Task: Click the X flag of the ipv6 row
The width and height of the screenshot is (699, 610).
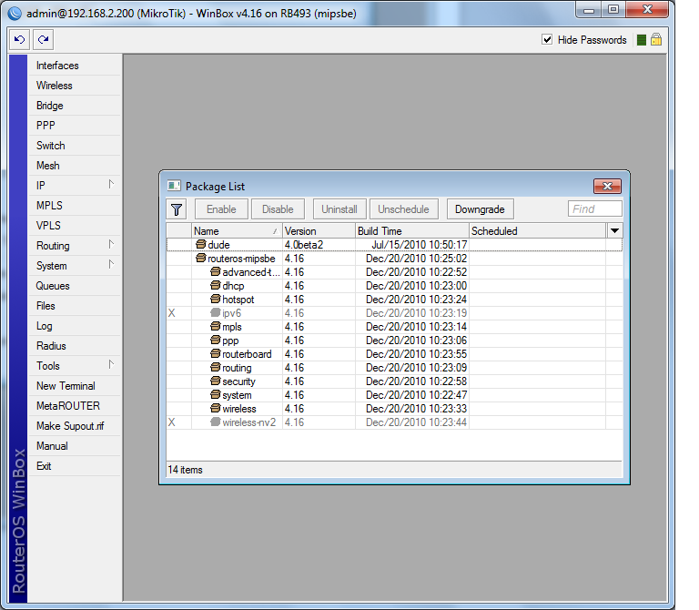Action: (x=172, y=313)
